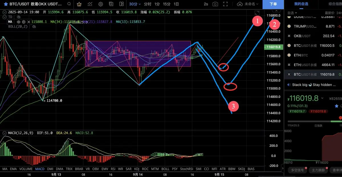Select the MA indicator in bottom bar

pos(5,169)
